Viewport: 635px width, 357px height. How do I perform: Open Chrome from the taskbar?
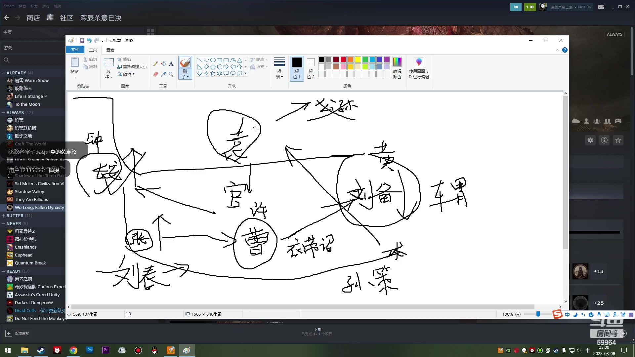click(x=73, y=350)
